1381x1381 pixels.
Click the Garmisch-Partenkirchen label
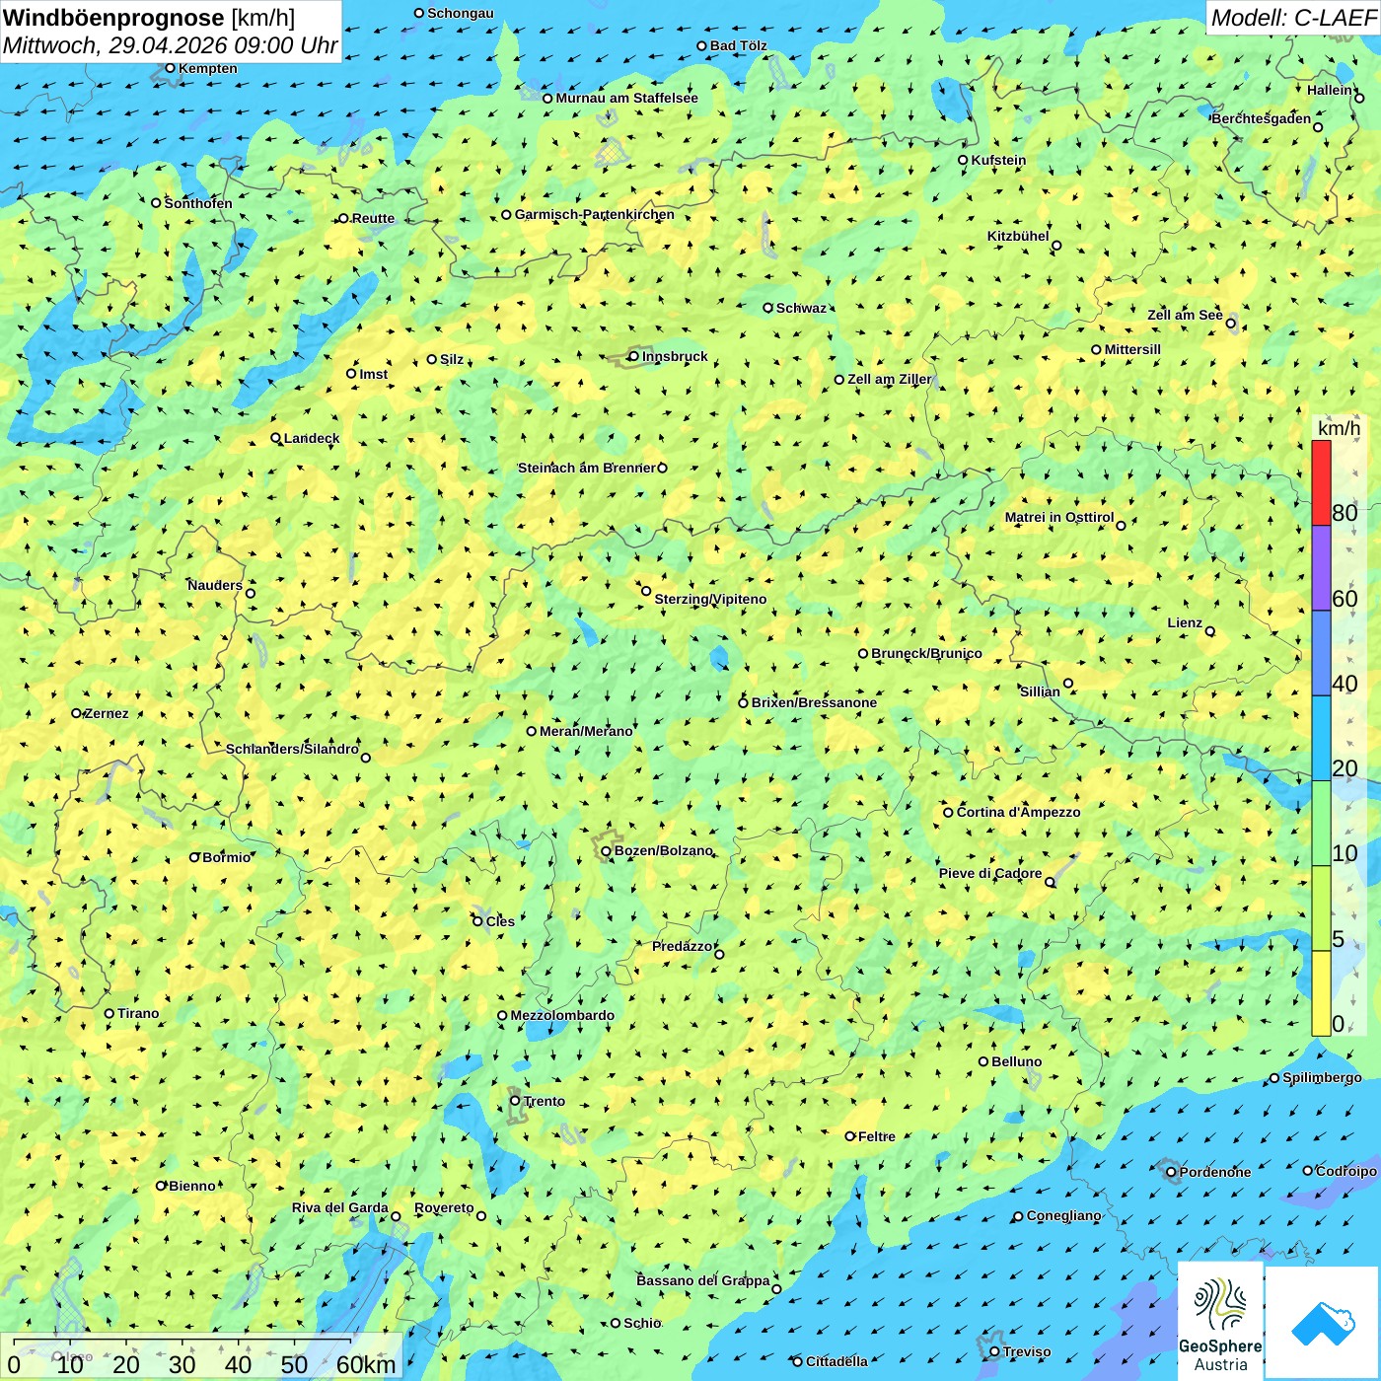pyautogui.click(x=595, y=214)
